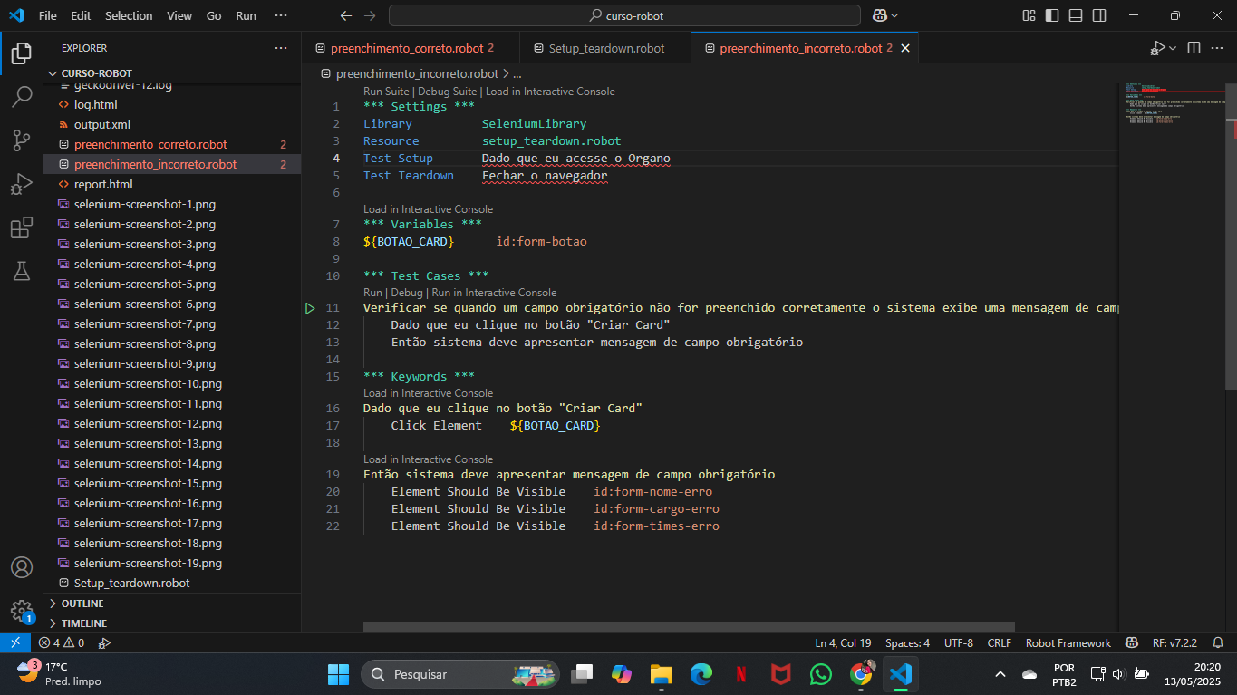
Task: Open Windows Start menu
Action: [x=338, y=674]
